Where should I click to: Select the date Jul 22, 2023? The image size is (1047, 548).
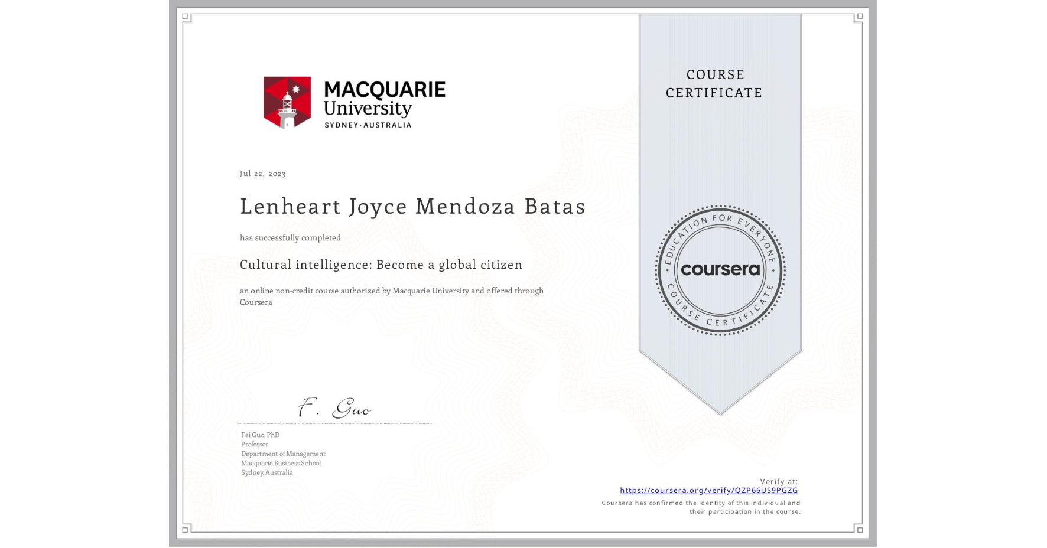point(262,173)
